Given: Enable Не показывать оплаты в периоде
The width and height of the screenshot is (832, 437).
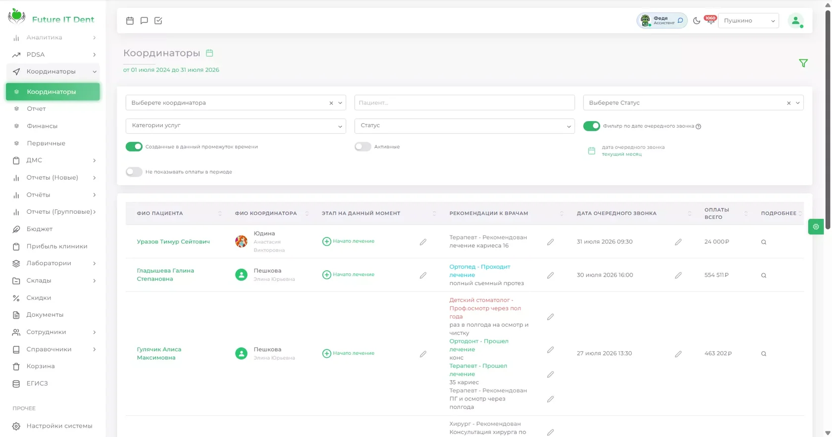Looking at the screenshot, I should [134, 172].
